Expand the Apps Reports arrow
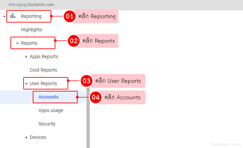 pyautogui.click(x=26, y=57)
